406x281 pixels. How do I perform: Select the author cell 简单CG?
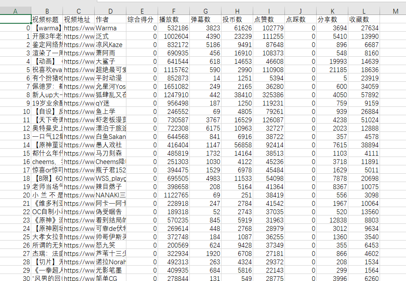click(110, 278)
